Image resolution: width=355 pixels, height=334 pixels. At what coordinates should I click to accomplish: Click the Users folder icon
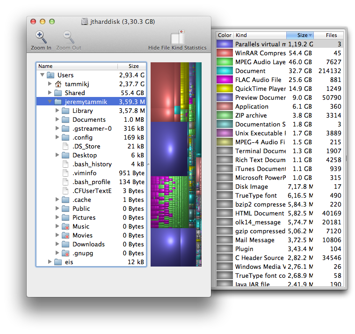point(51,75)
